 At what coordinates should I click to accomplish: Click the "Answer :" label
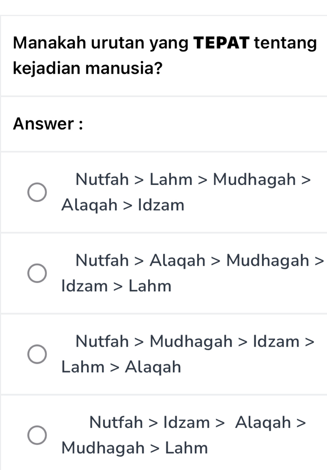click(x=48, y=123)
